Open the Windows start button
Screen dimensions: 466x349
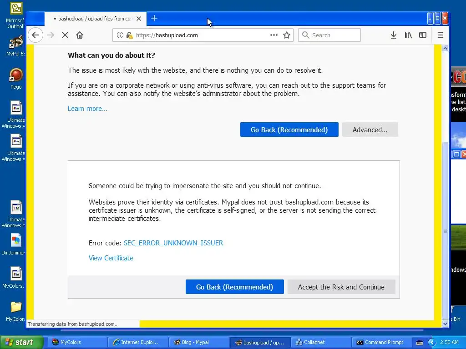pos(21,342)
